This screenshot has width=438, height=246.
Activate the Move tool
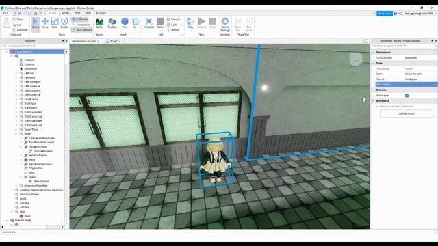pos(45,23)
